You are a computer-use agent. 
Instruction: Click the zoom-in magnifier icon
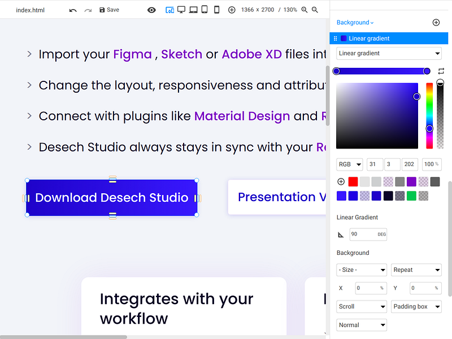click(305, 10)
